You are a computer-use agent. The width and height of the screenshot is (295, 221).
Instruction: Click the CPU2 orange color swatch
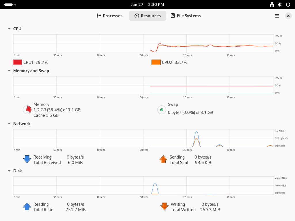[x=156, y=62]
